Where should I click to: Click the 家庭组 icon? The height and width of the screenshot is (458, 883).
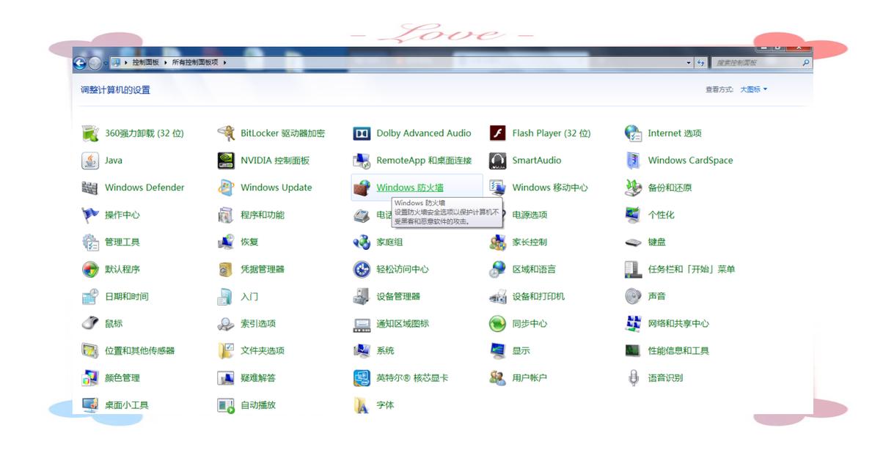[362, 242]
